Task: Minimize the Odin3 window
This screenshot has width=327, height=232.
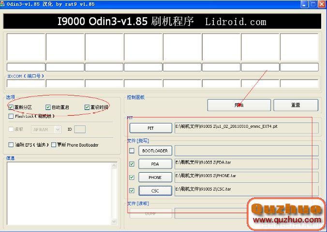Action: tap(304, 4)
